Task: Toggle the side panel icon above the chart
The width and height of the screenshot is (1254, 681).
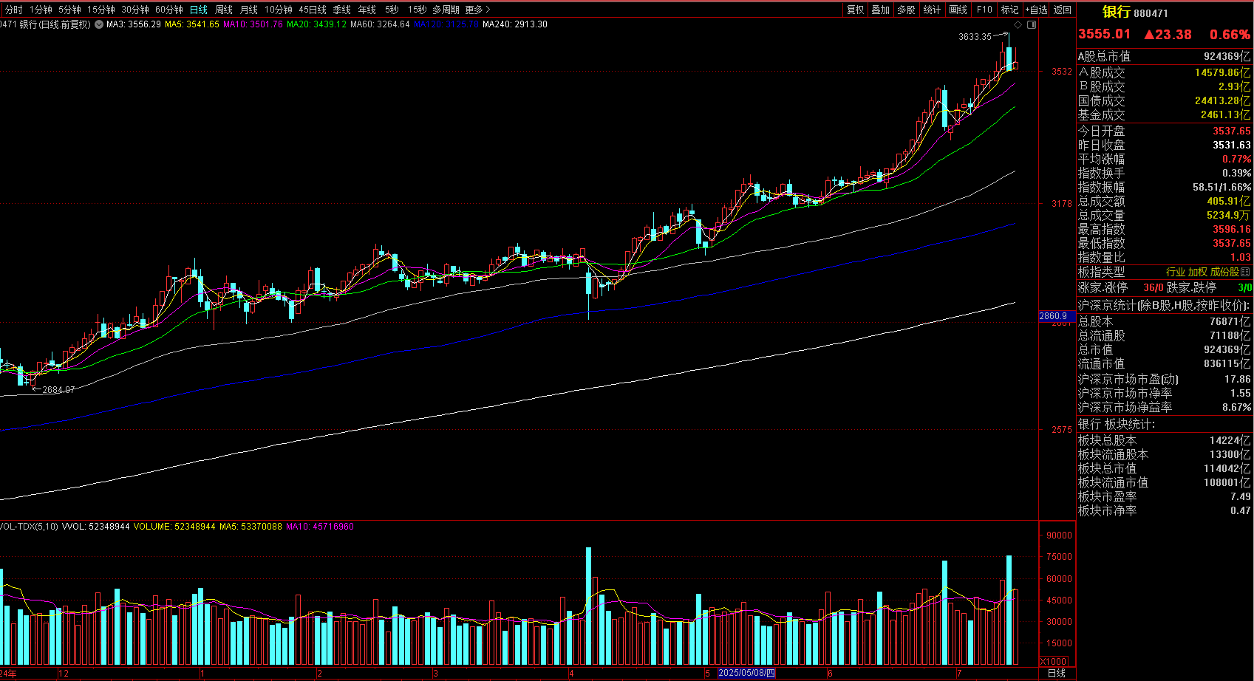Action: [1032, 24]
